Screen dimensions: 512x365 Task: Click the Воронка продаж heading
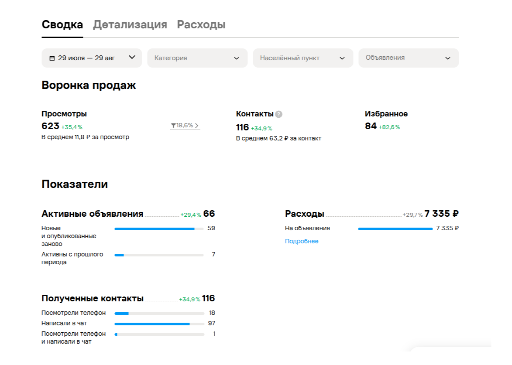[x=89, y=85]
